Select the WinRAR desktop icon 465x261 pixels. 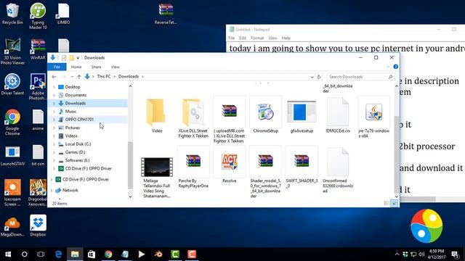38,49
